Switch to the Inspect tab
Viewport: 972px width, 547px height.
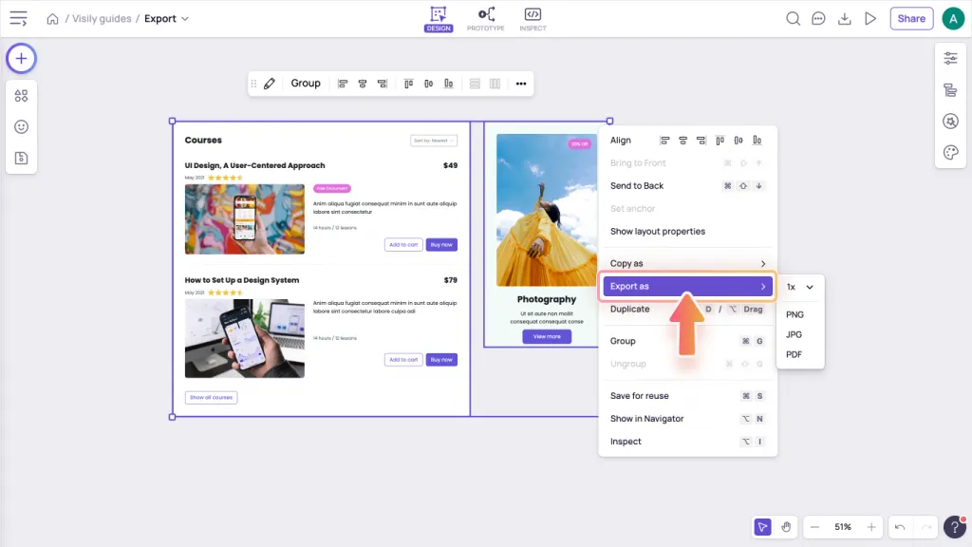pos(533,19)
